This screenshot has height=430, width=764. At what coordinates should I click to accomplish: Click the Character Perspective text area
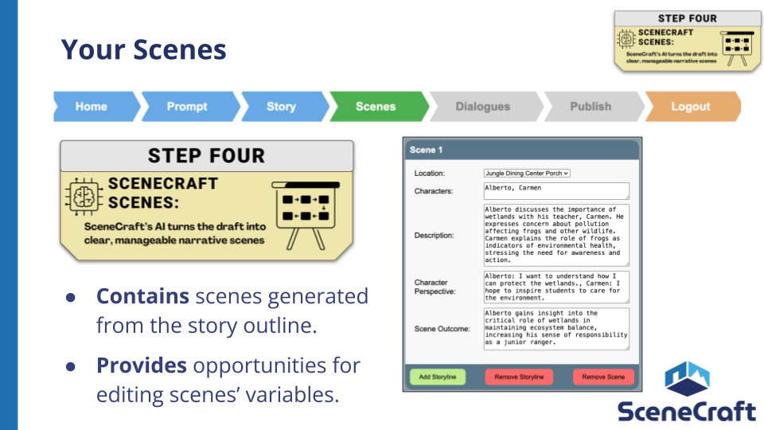coord(556,287)
